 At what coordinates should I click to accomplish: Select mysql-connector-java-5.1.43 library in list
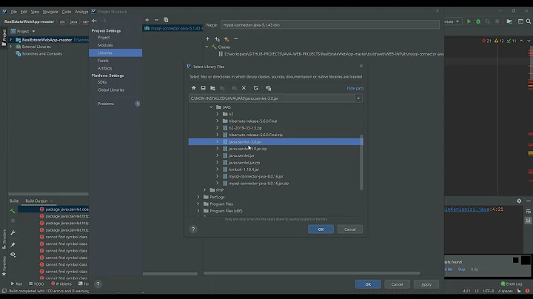pos(173,28)
